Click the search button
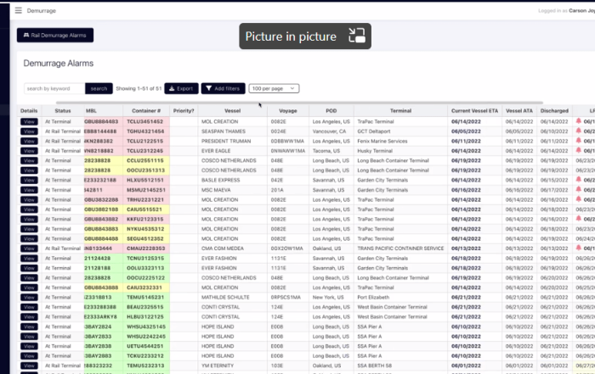This screenshot has height=374, width=595. pos(99,88)
